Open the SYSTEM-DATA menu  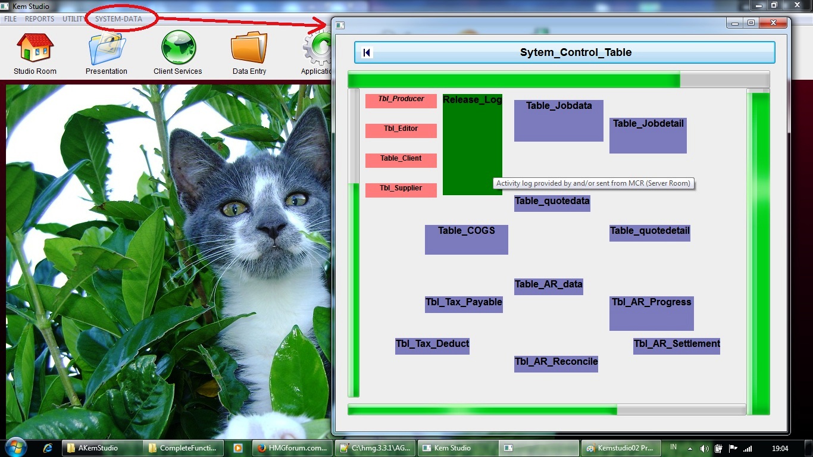[118, 19]
